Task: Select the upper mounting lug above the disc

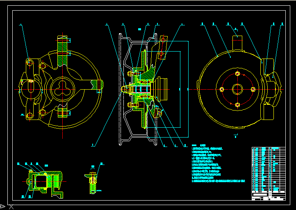Action: (x=237, y=43)
